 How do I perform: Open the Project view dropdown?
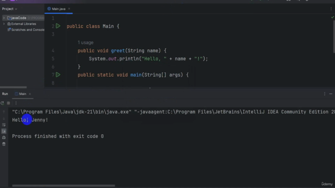[x=9, y=9]
